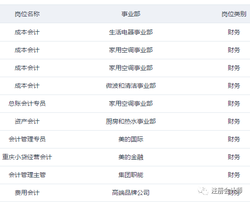Click the 岗位名称 column header
This screenshot has width=250, height=202.
click(x=27, y=14)
